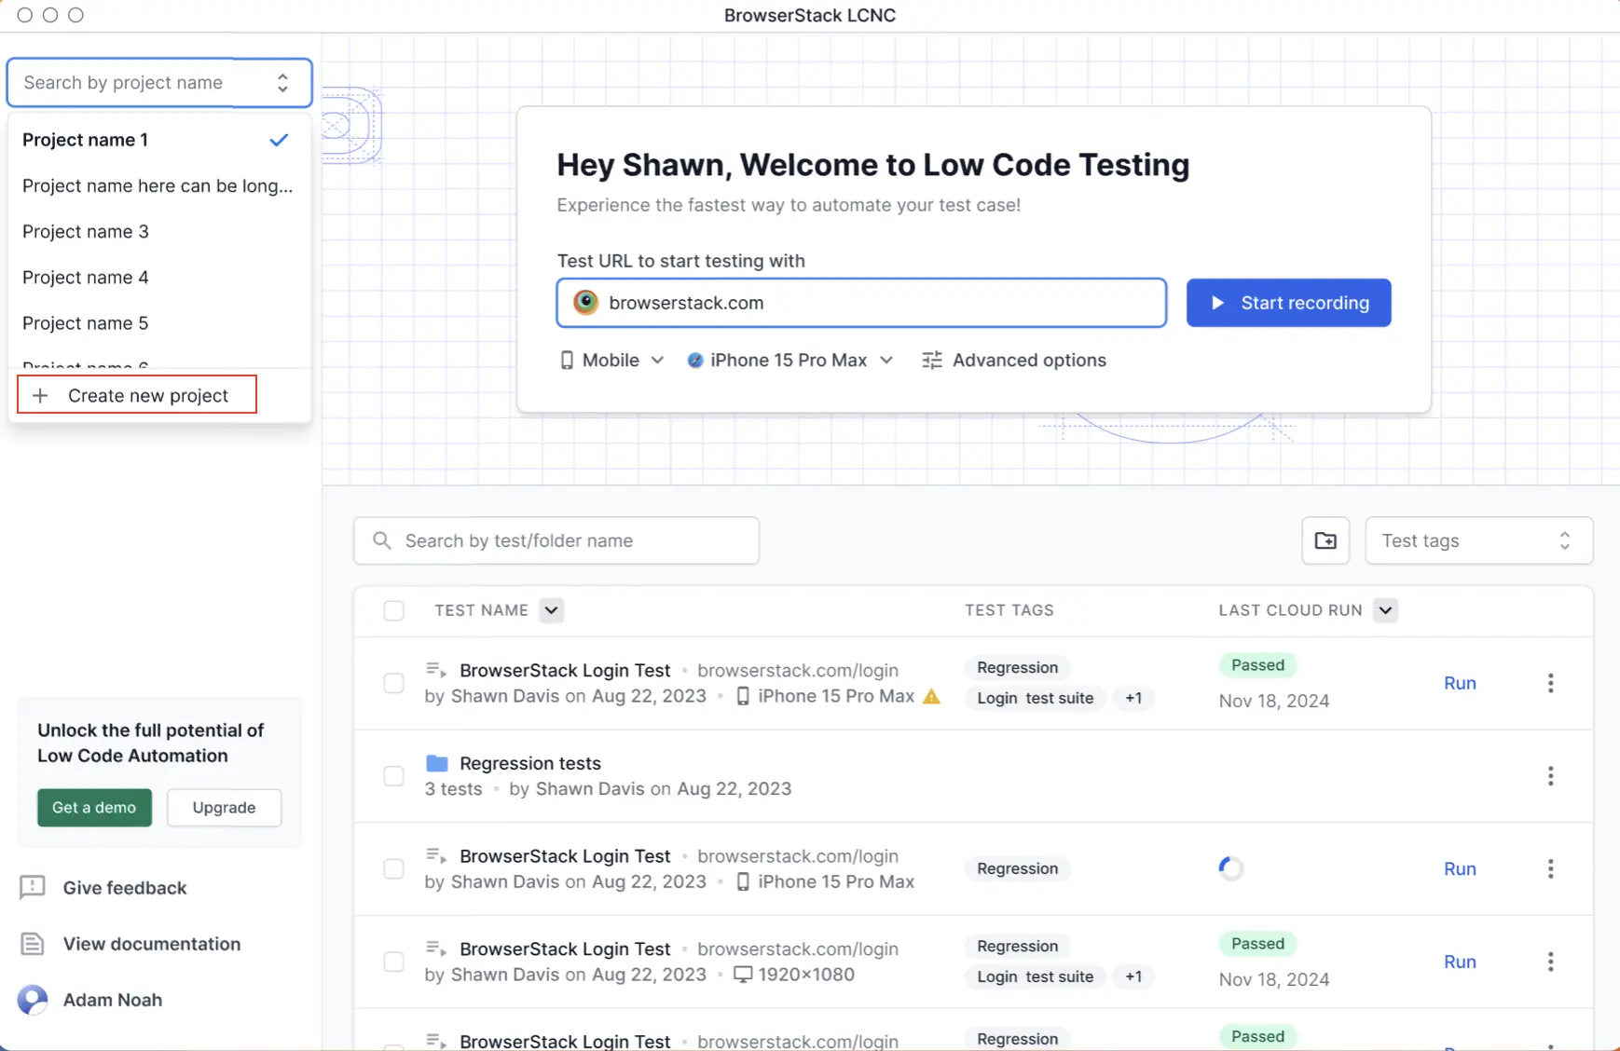
Task: Click the Advanced options sliders icon
Action: point(931,361)
